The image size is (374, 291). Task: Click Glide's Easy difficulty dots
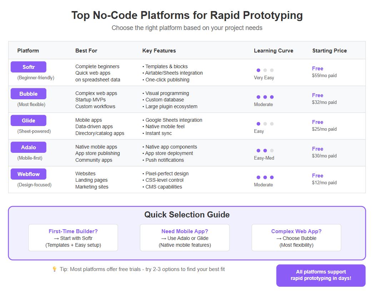[265, 124]
